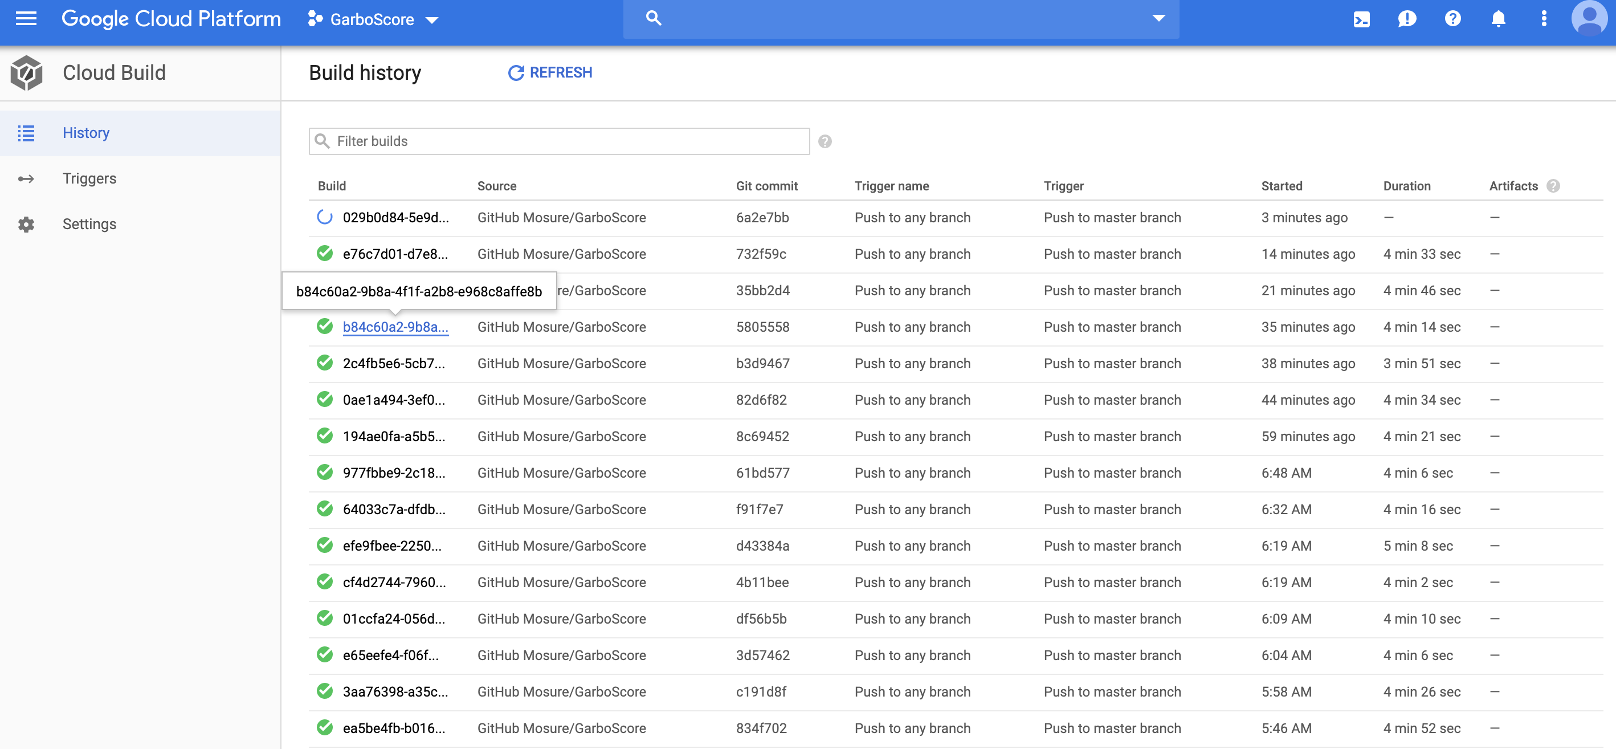
Task: Open the three-dot more options menu
Action: pos(1544,19)
